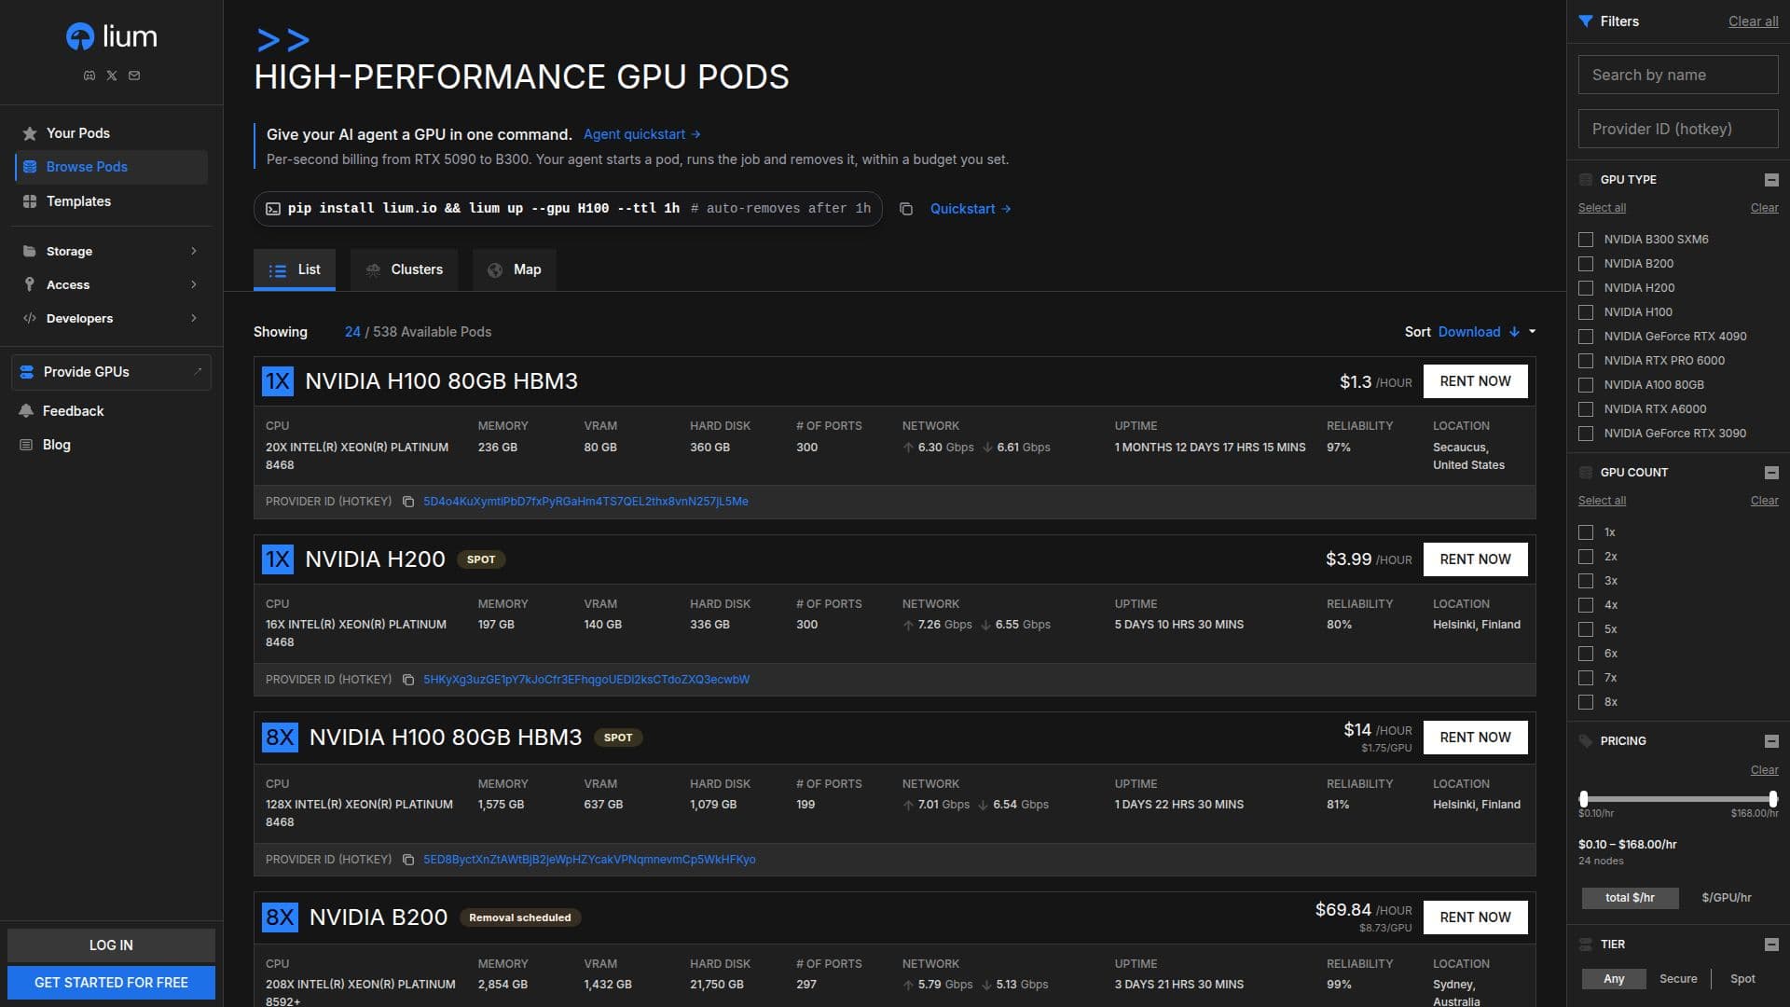Open the Sort dropdown caret
The image size is (1790, 1007).
pyautogui.click(x=1532, y=332)
